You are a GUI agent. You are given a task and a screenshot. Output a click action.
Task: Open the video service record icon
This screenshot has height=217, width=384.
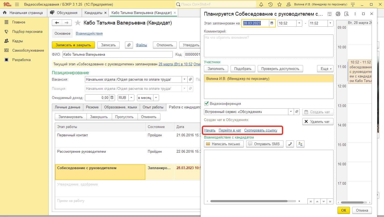pyautogui.click(x=297, y=112)
